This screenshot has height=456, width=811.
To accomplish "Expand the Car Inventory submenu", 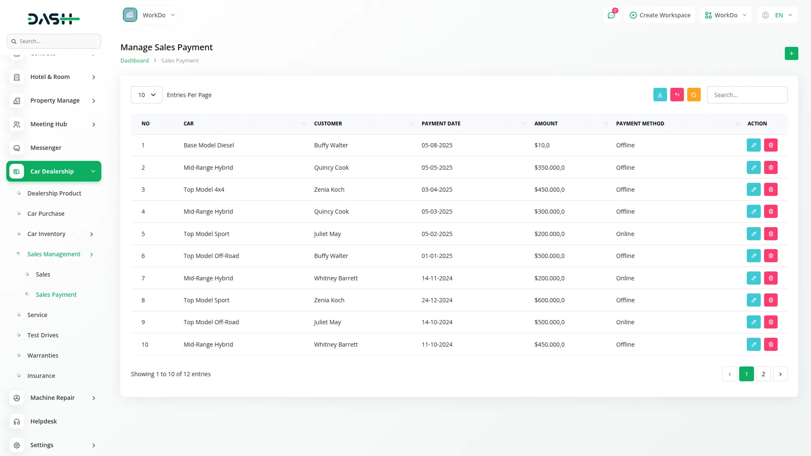I will (92, 234).
